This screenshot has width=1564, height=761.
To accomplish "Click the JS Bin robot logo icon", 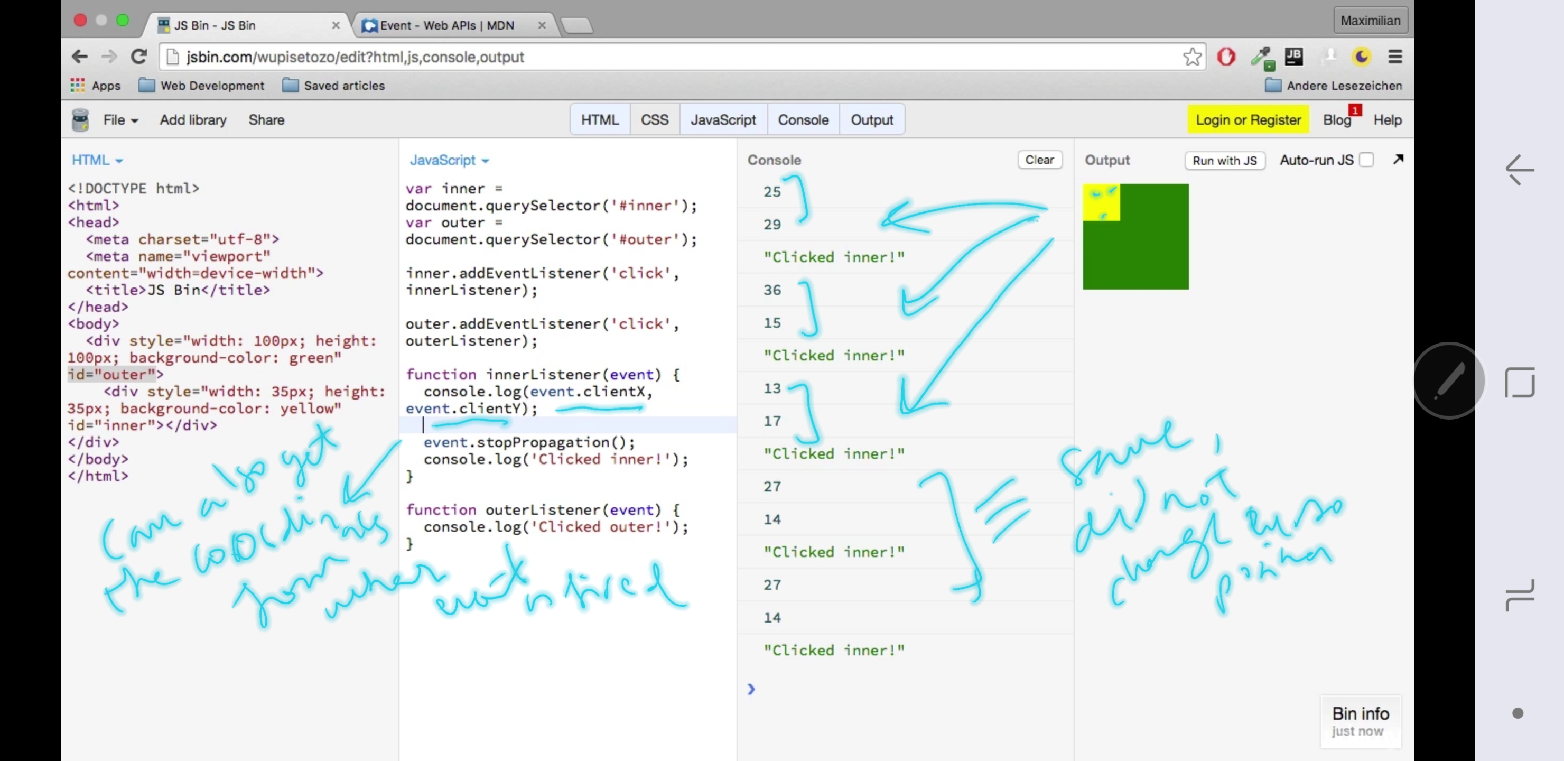I will pos(80,119).
